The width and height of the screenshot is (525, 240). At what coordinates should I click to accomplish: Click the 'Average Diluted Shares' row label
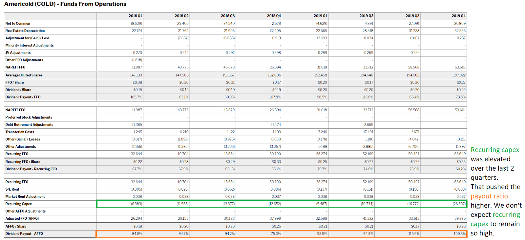point(24,75)
